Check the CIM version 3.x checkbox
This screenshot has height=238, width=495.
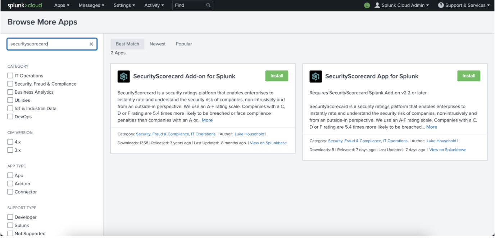10,150
